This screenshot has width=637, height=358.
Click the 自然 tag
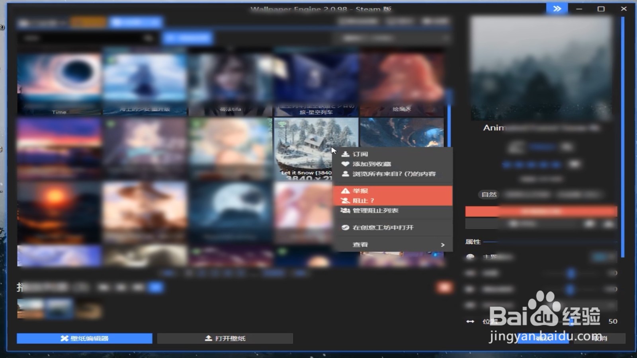489,195
